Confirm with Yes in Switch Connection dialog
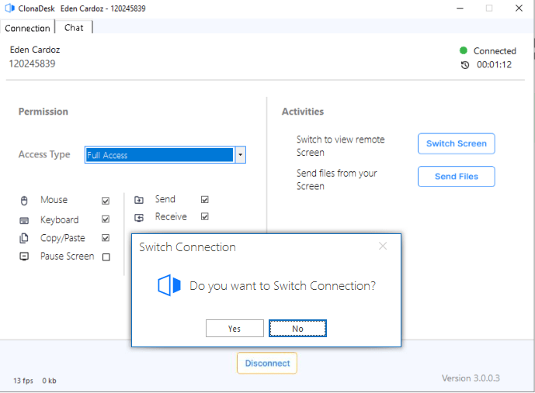Viewport: 535px width, 393px height. (234, 329)
